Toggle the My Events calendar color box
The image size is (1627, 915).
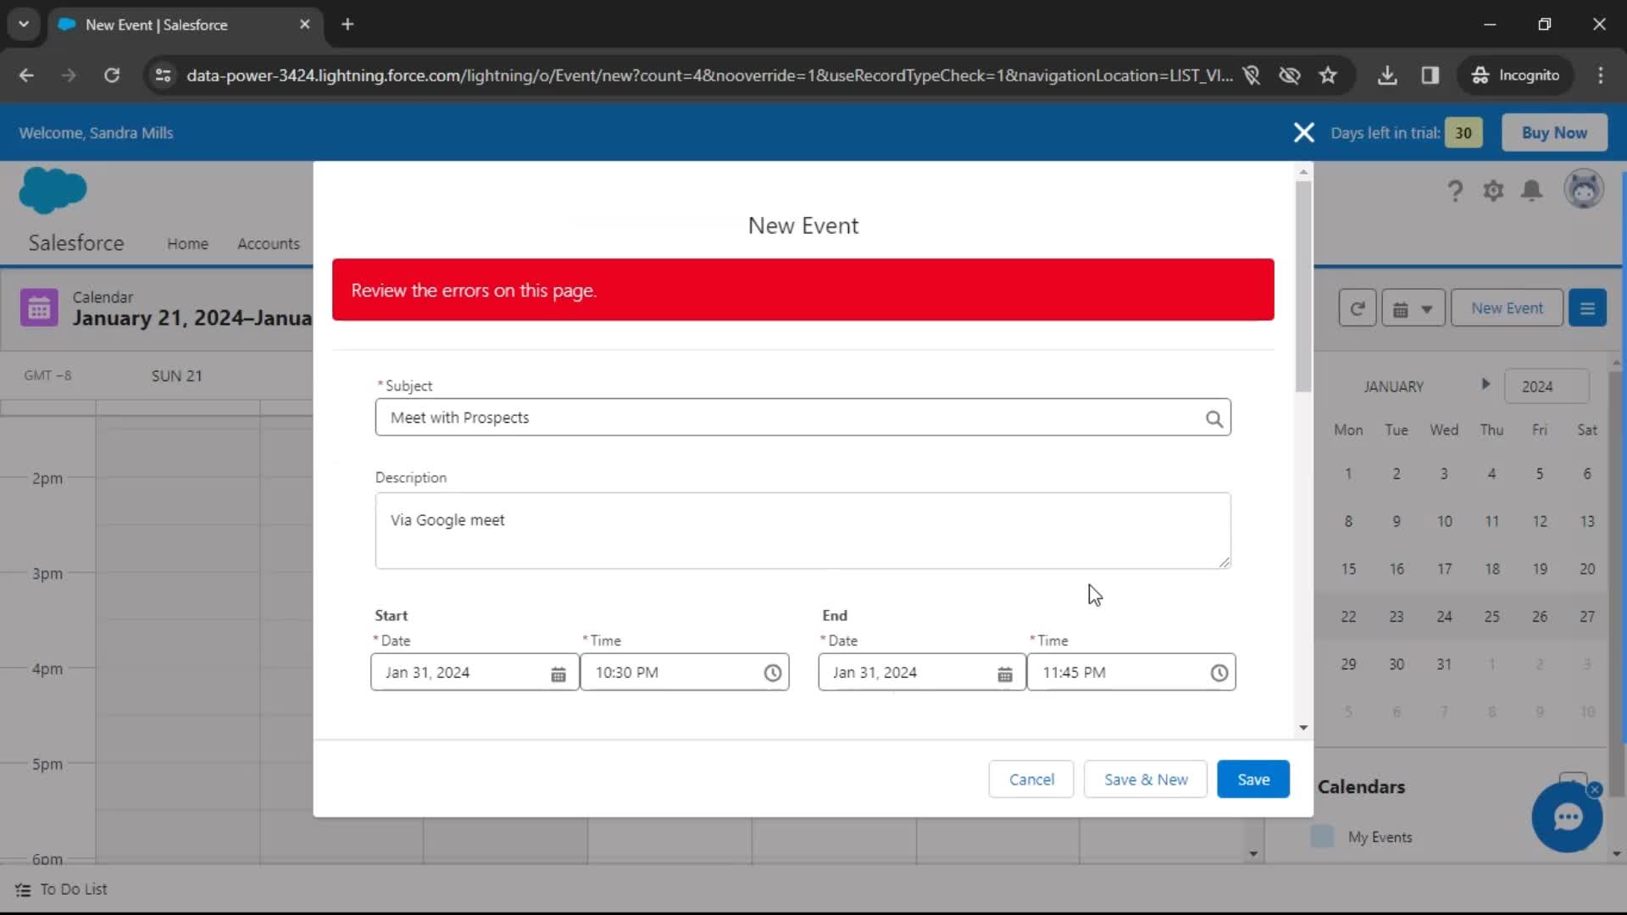click(x=1322, y=837)
